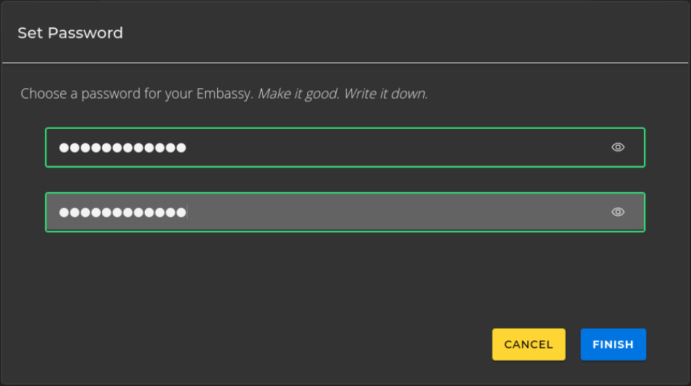Click the masked dots in second field
691x386 pixels.
point(122,212)
